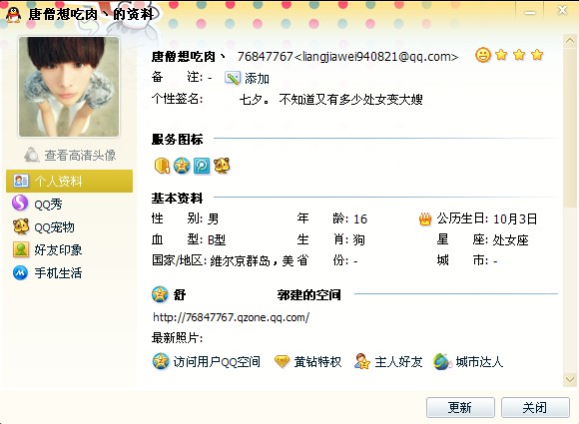Click the profile avatar photo
The height and width of the screenshot is (424, 579).
[x=69, y=87]
